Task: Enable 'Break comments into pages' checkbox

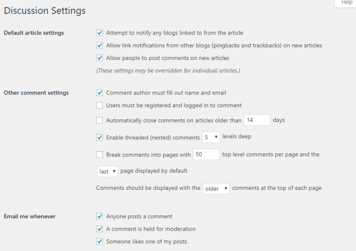Action: pos(100,154)
